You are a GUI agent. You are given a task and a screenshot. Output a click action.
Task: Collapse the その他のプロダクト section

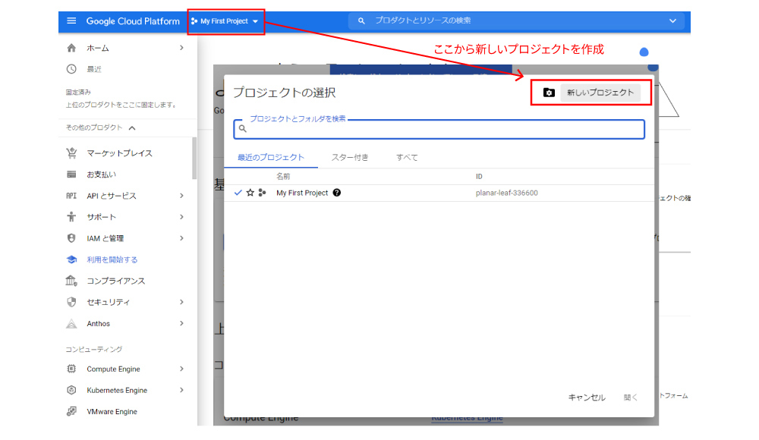point(132,127)
